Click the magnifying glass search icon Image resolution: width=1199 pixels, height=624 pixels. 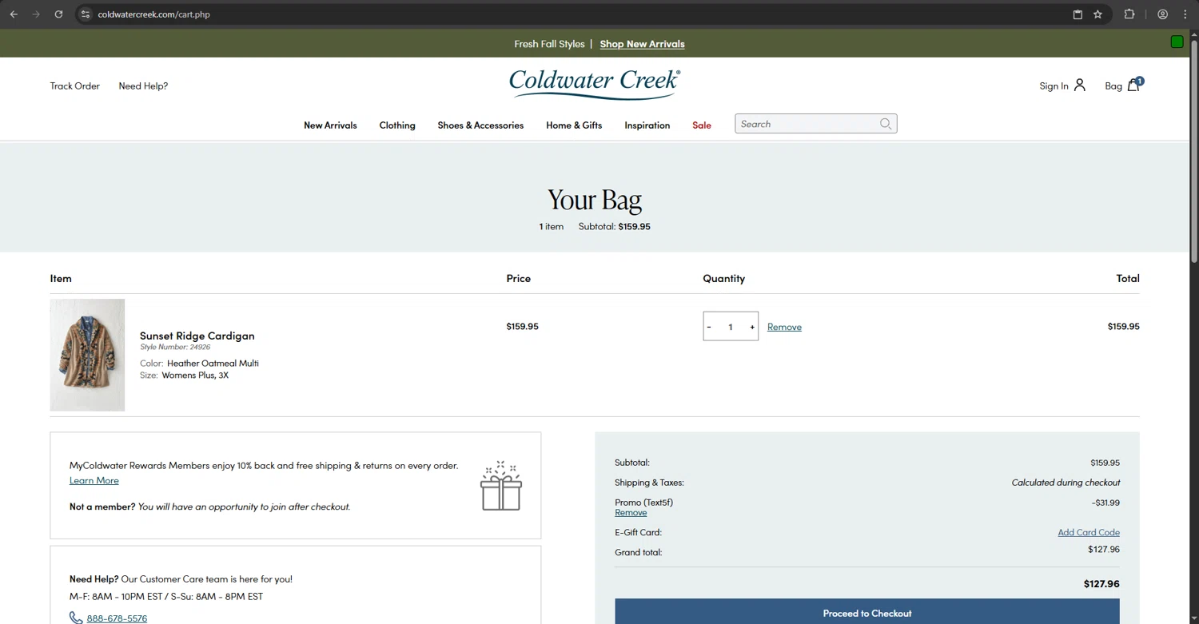coord(886,124)
